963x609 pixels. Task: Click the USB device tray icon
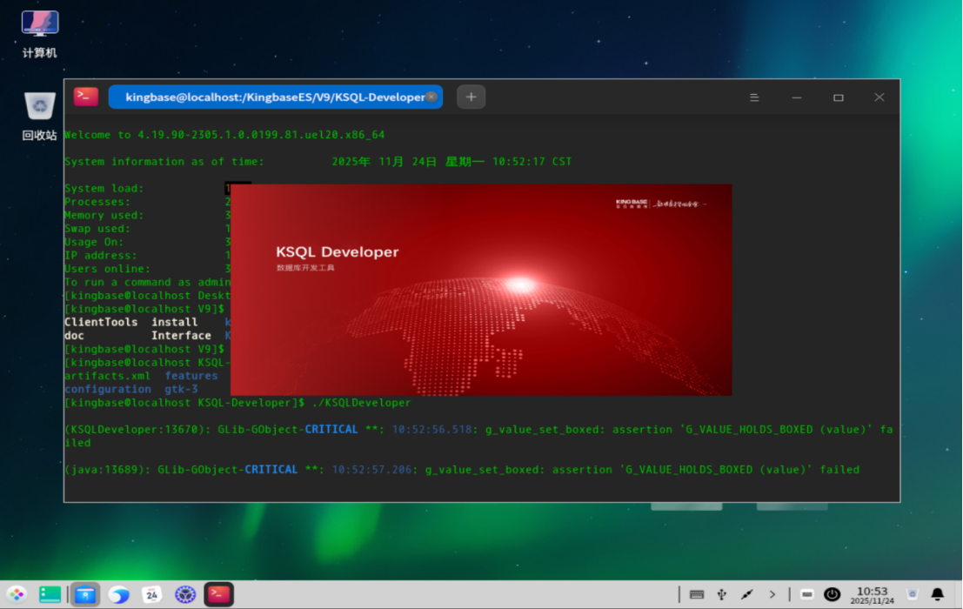721,594
